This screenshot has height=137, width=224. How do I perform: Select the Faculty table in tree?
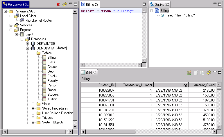(53, 81)
